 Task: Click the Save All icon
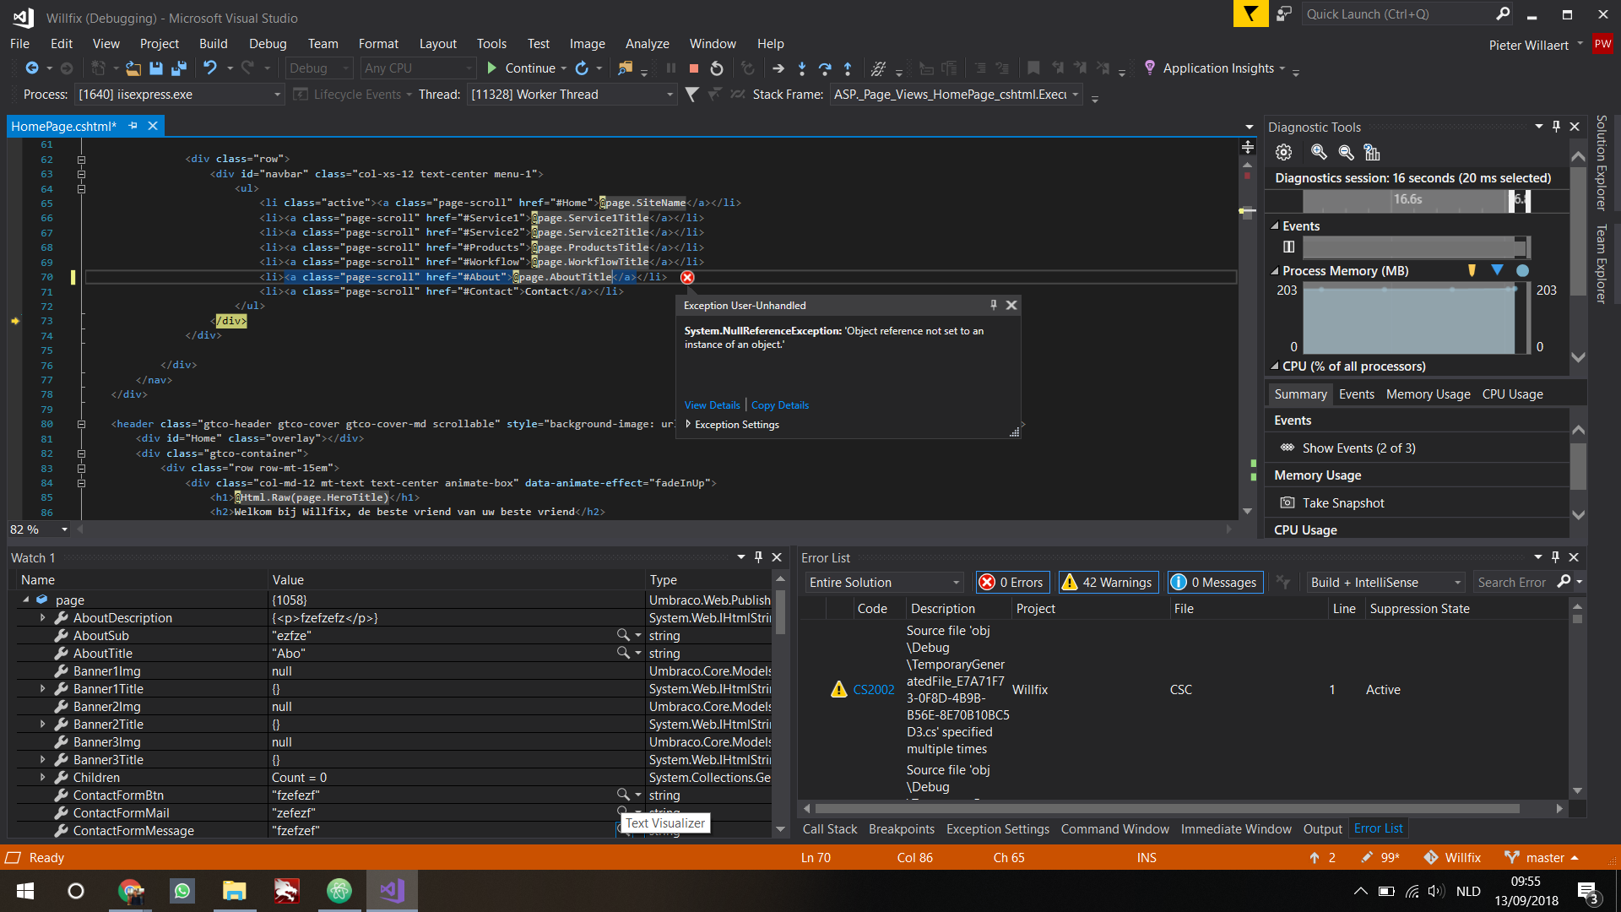[x=178, y=68]
